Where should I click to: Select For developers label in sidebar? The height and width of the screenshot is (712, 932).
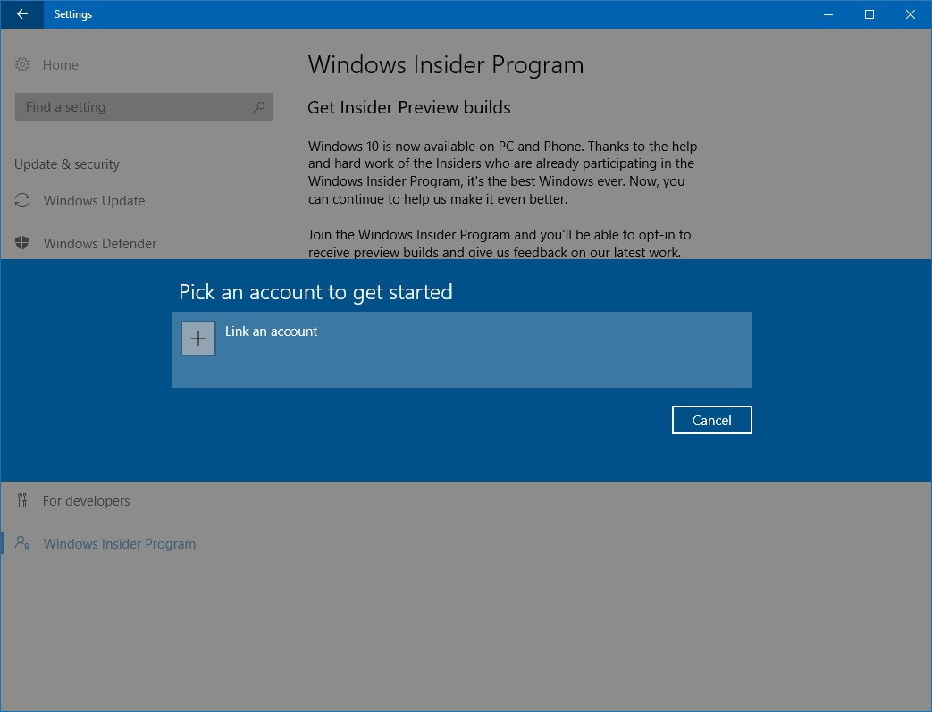(x=86, y=501)
